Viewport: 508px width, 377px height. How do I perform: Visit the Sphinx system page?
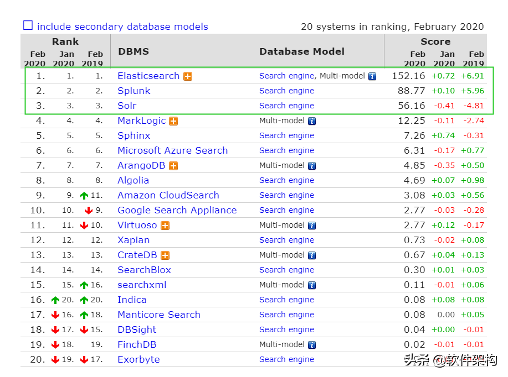[134, 135]
